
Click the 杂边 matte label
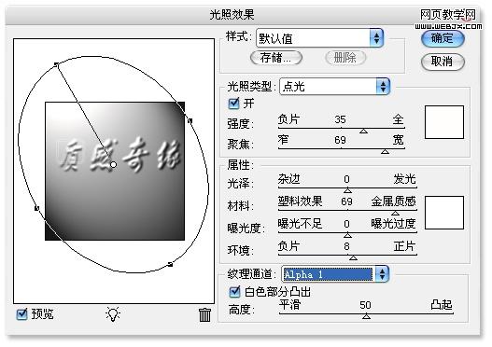point(289,179)
